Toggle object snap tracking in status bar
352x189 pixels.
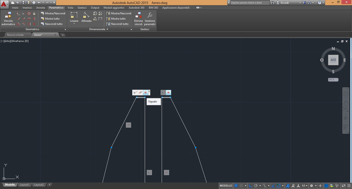click(273, 185)
